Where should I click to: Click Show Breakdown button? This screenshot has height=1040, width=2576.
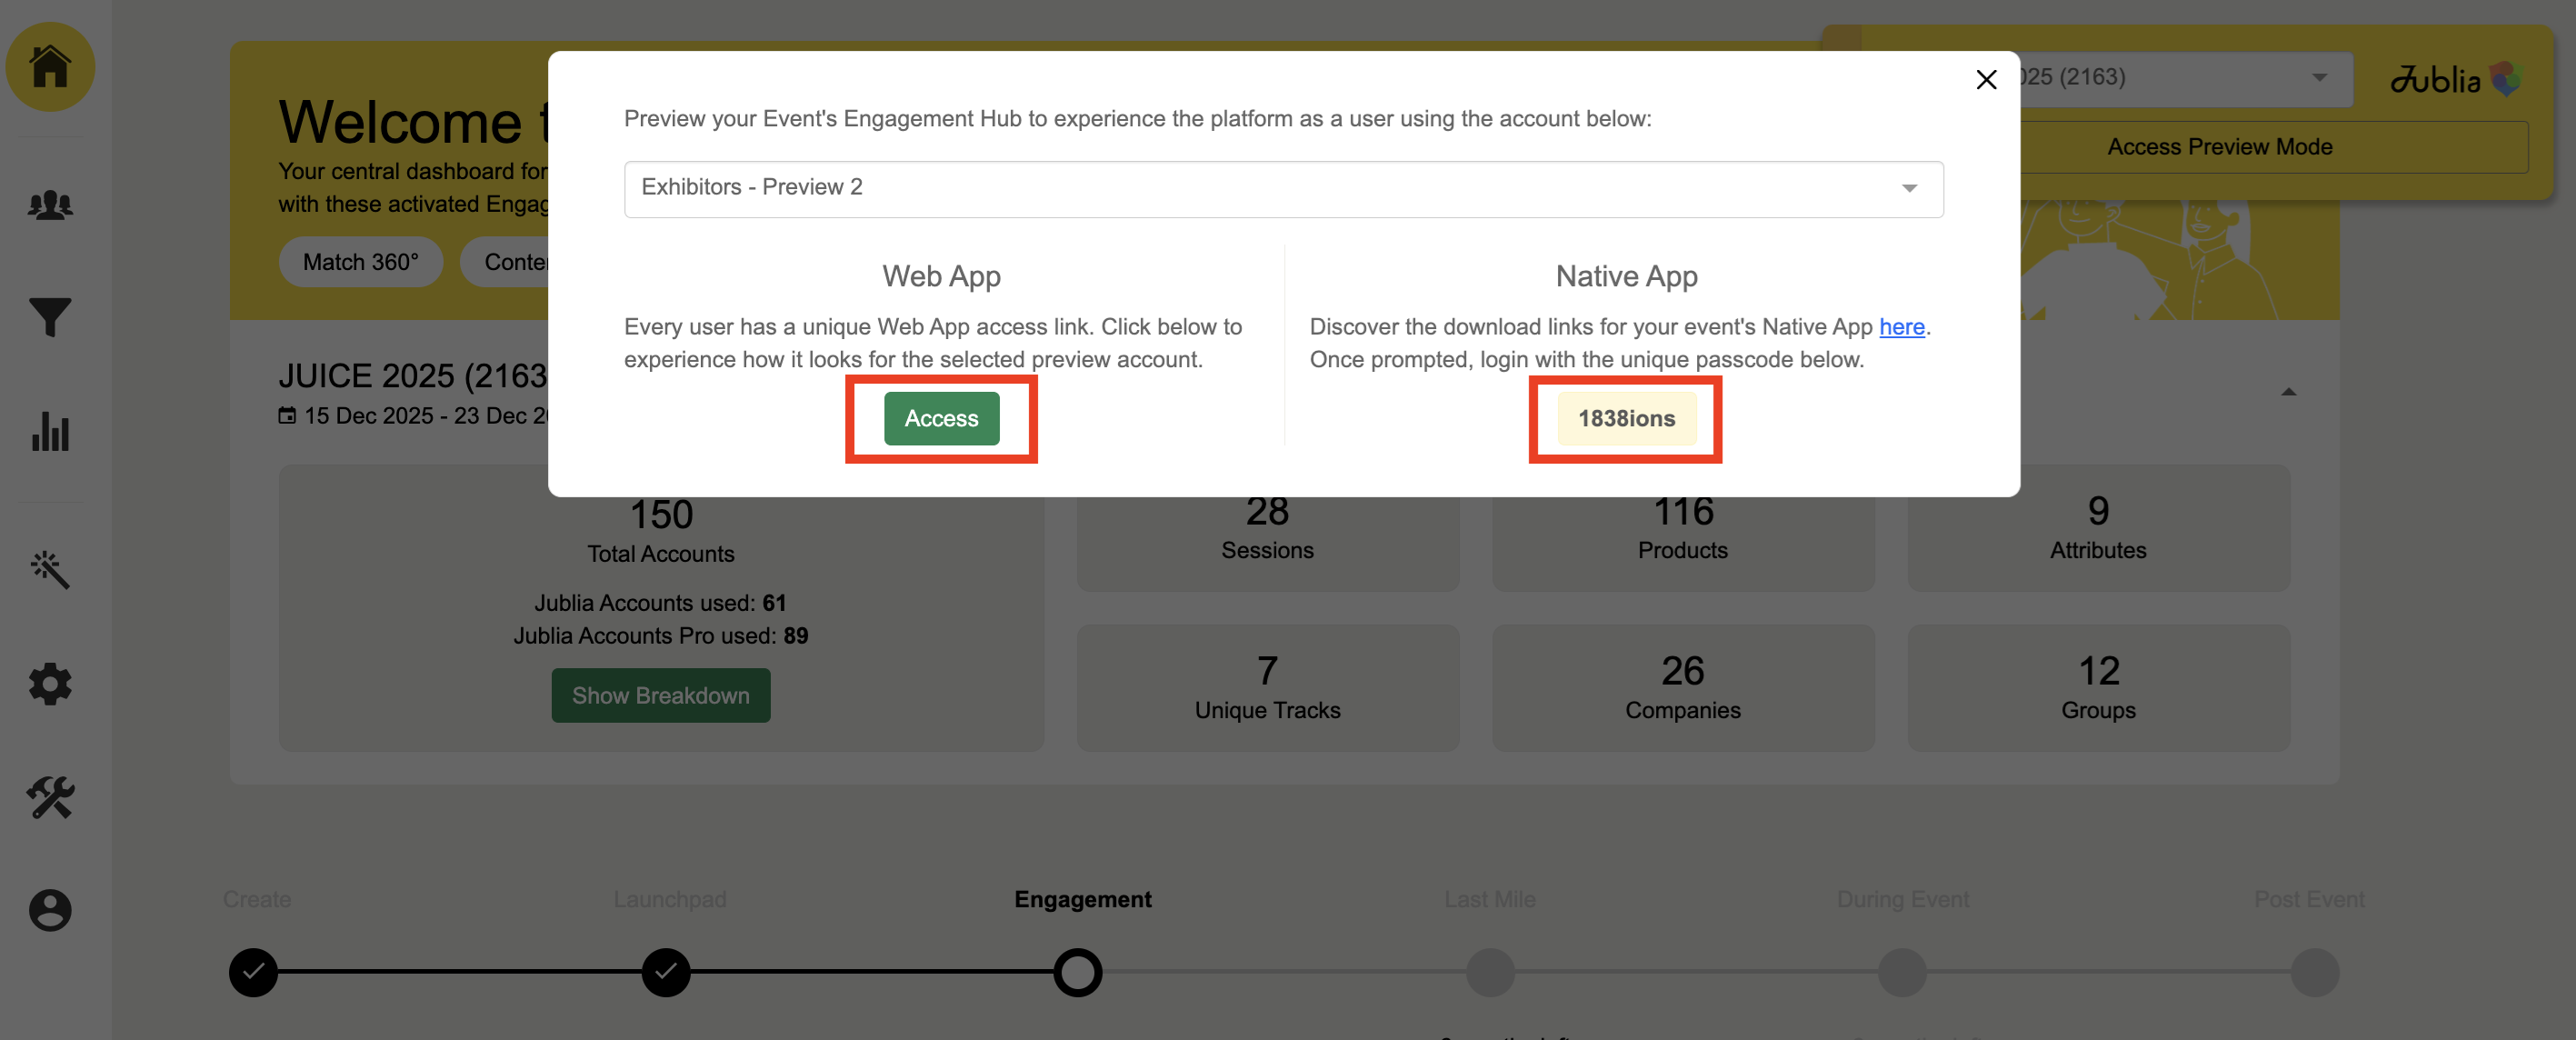(x=660, y=695)
